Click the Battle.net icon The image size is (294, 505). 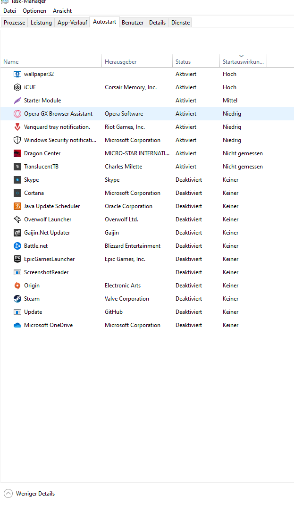pyautogui.click(x=17, y=246)
